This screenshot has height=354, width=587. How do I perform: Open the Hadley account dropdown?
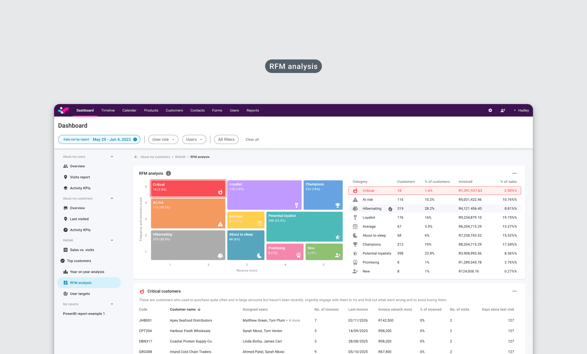click(521, 110)
